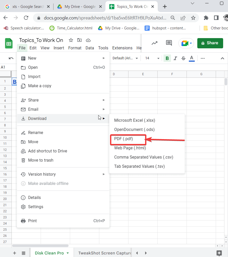Add a new sheet with plus button
228x257 pixels.
coord(15,253)
